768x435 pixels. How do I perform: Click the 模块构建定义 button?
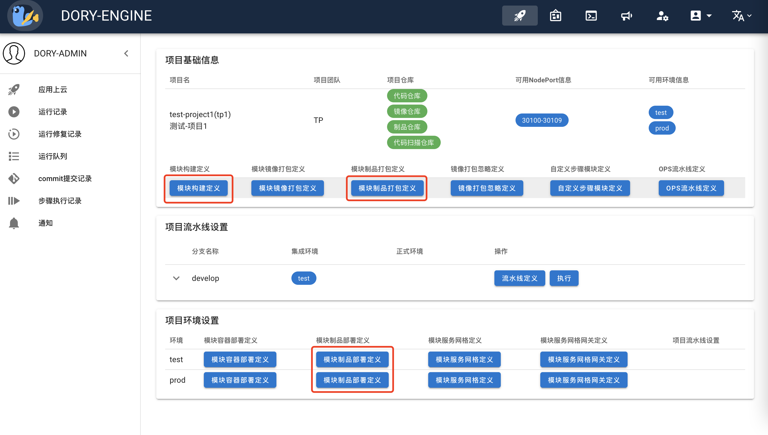coord(199,188)
